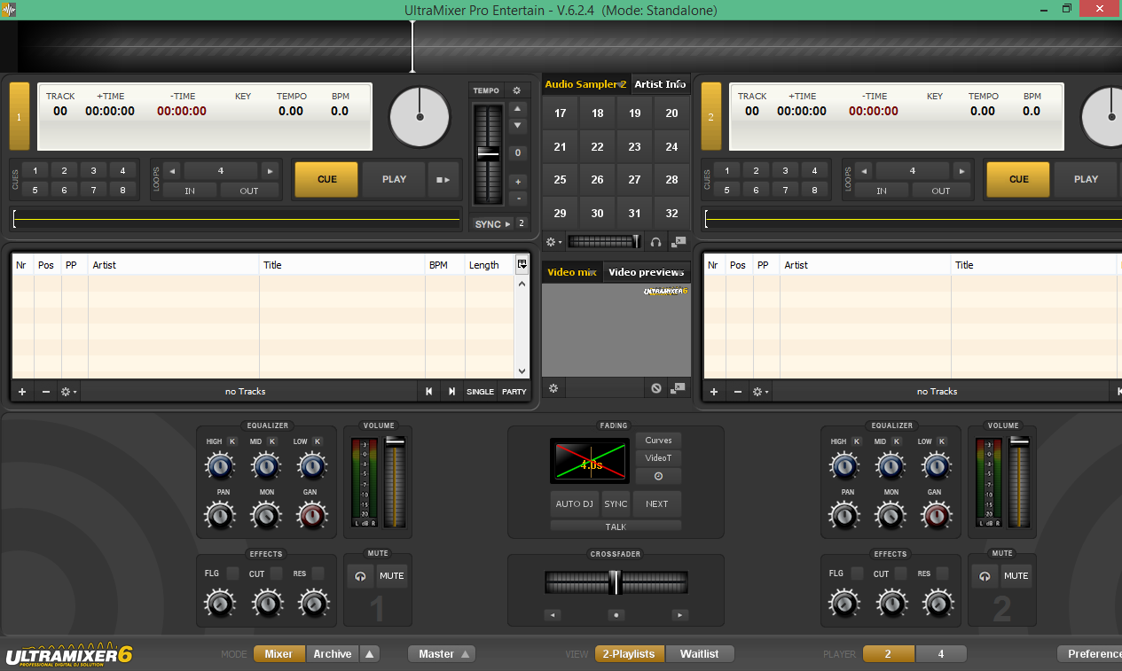Screen dimensions: 1122x671
Task: Open tempo settings gear on deck 1
Action: coord(517,90)
